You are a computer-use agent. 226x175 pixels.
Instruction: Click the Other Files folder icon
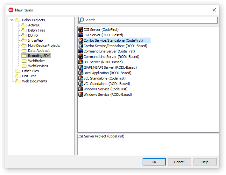[18, 71]
